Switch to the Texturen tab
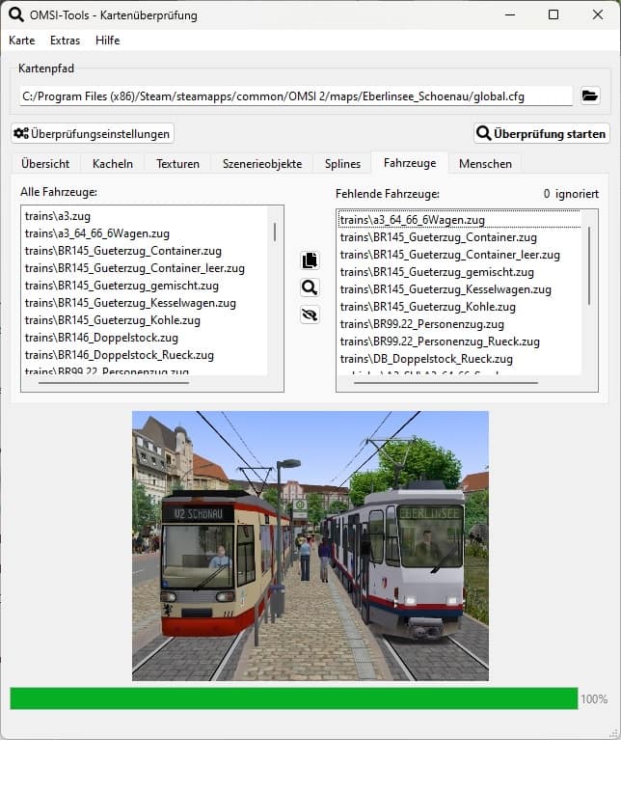The width and height of the screenshot is (621, 793). pyautogui.click(x=177, y=163)
